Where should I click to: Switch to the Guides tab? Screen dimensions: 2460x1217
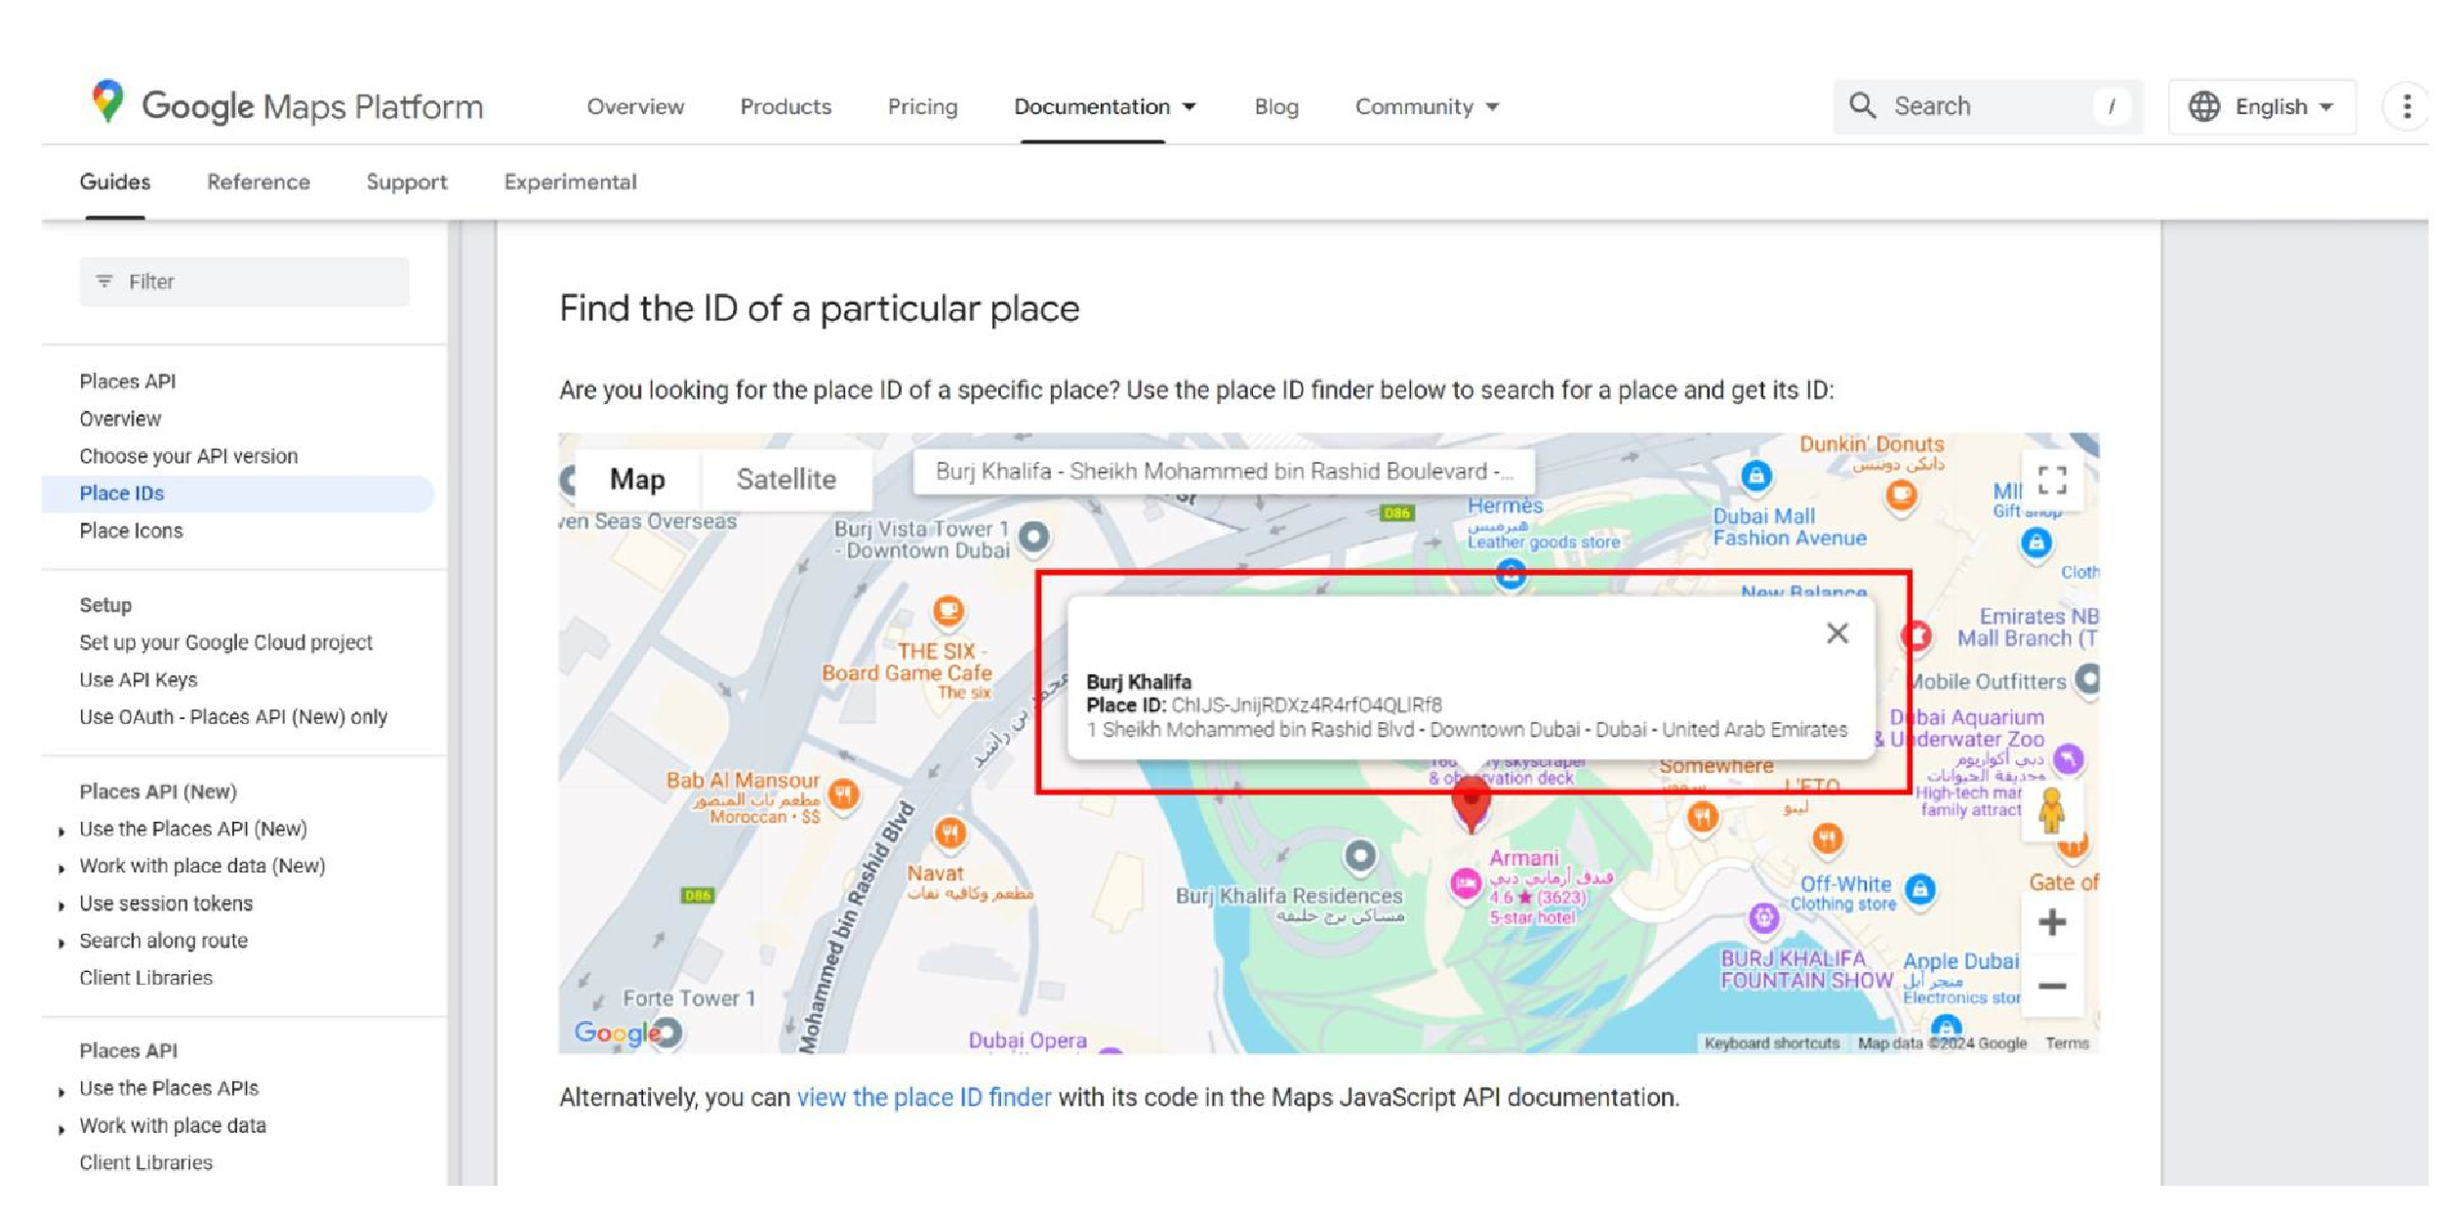click(x=114, y=183)
